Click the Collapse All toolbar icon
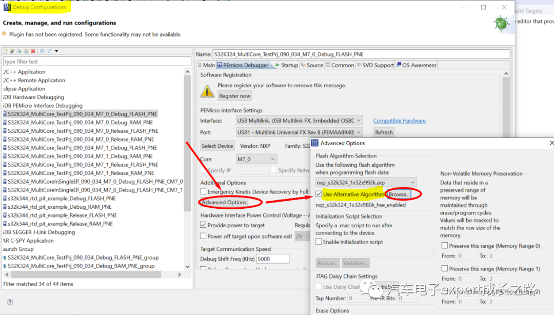 43,51
